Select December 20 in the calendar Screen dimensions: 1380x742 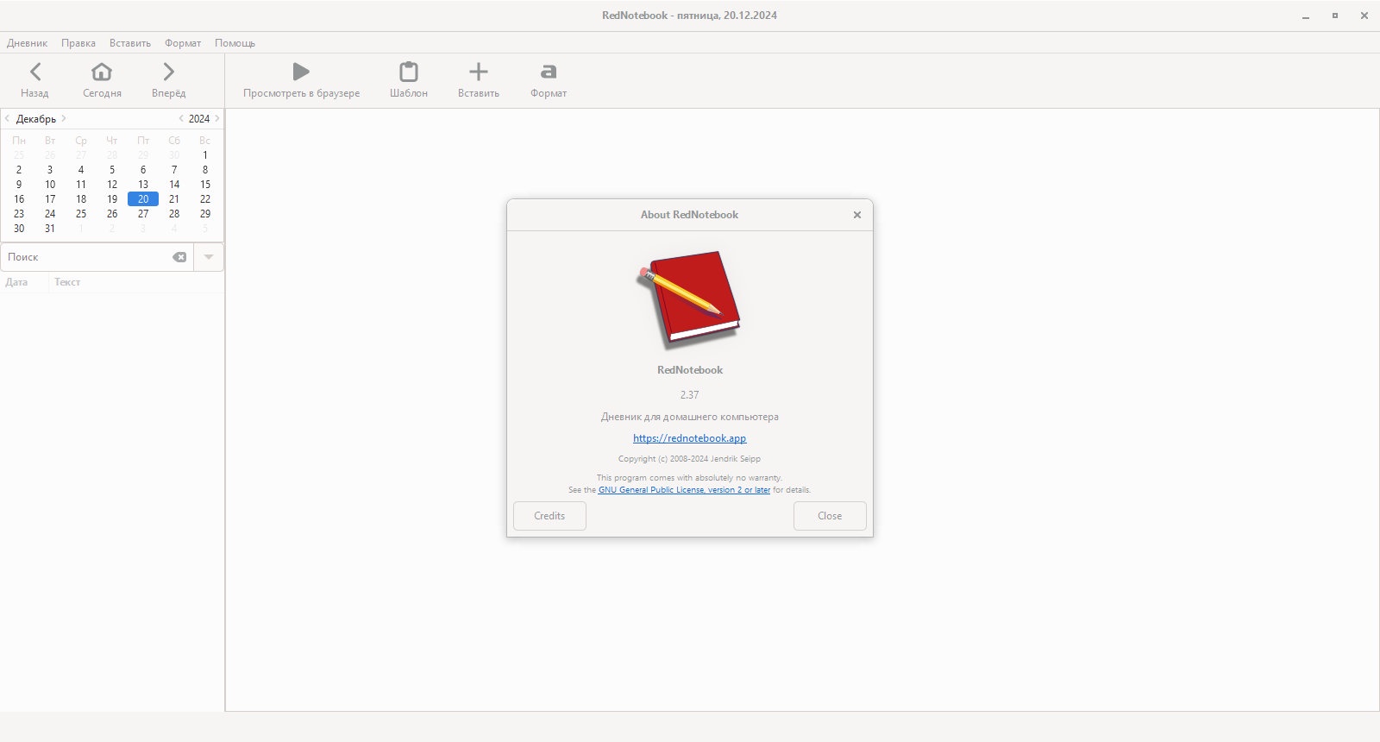(x=143, y=199)
